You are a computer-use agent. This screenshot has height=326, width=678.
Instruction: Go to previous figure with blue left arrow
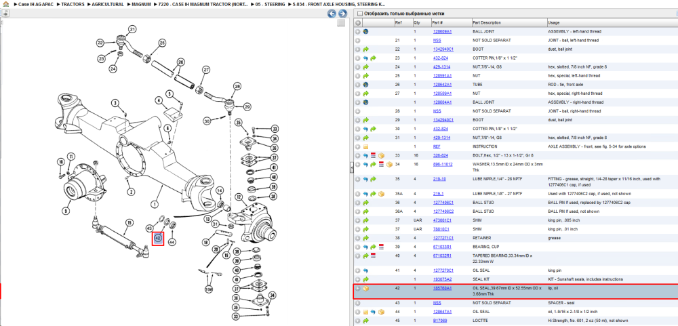(332, 14)
